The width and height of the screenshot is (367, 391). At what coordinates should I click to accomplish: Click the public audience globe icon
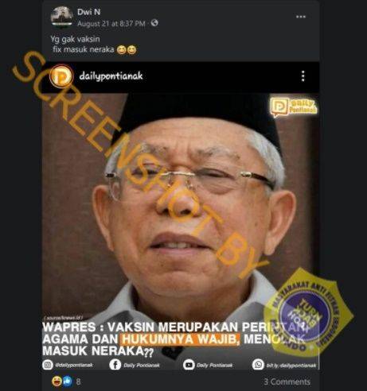(x=154, y=23)
